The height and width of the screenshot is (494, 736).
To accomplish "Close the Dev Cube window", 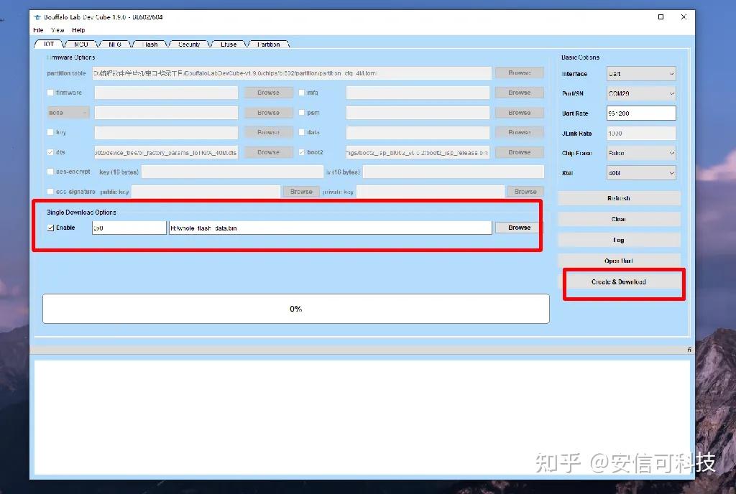I will point(684,17).
